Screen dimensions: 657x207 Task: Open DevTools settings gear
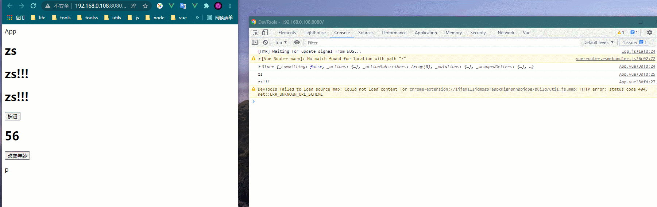pyautogui.click(x=650, y=33)
